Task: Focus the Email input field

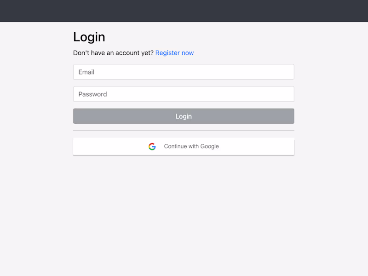Action: coord(184,72)
